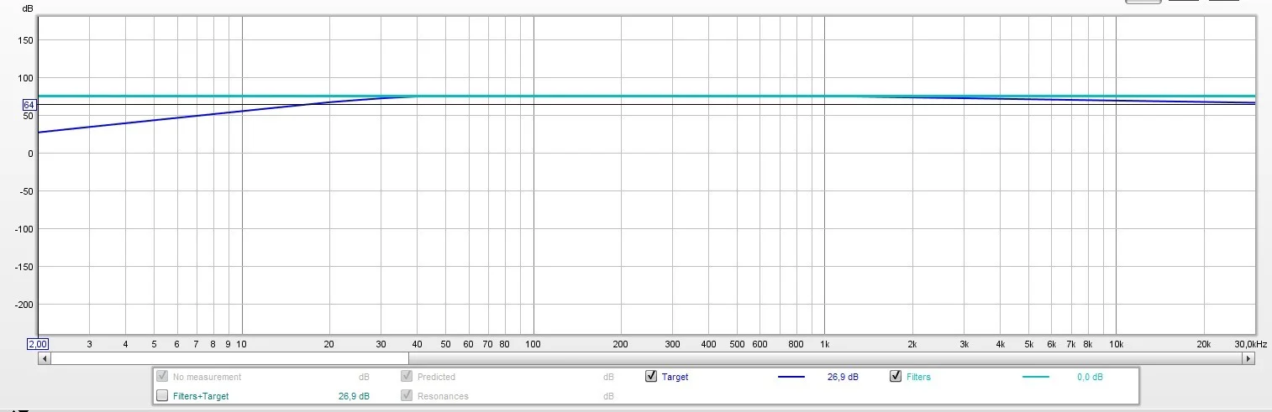Uncheck the Filters trace checkbox

896,377
